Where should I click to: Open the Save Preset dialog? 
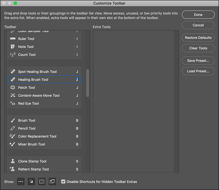point(198,61)
